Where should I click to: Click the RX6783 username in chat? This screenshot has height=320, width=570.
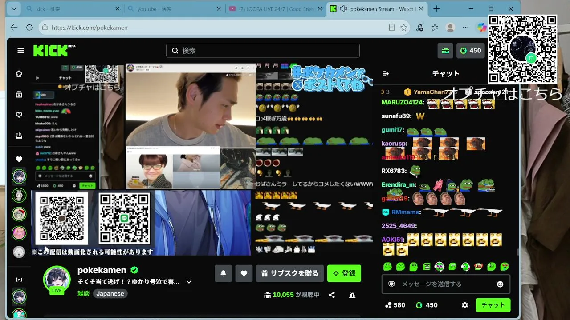pyautogui.click(x=394, y=171)
